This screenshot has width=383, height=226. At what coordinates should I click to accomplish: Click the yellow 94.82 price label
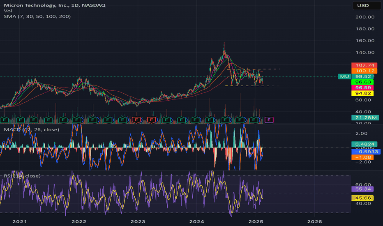click(x=363, y=93)
